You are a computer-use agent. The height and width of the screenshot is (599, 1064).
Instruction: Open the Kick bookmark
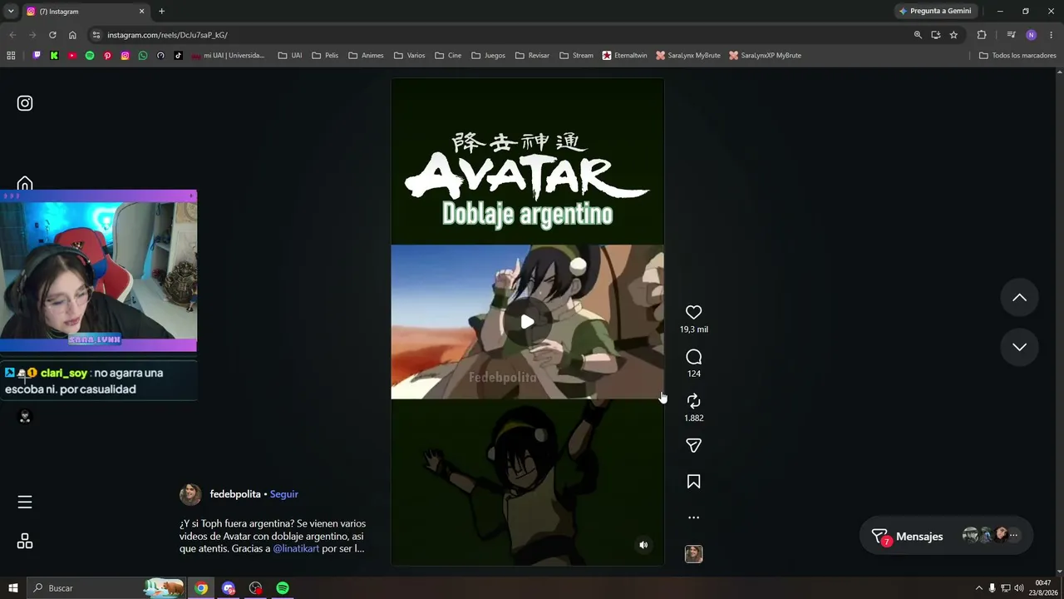pyautogui.click(x=54, y=56)
